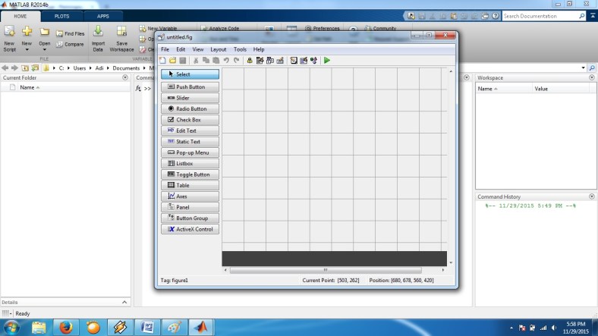Select the Toggle Button component in palette
598x336 pixels.
(190, 174)
